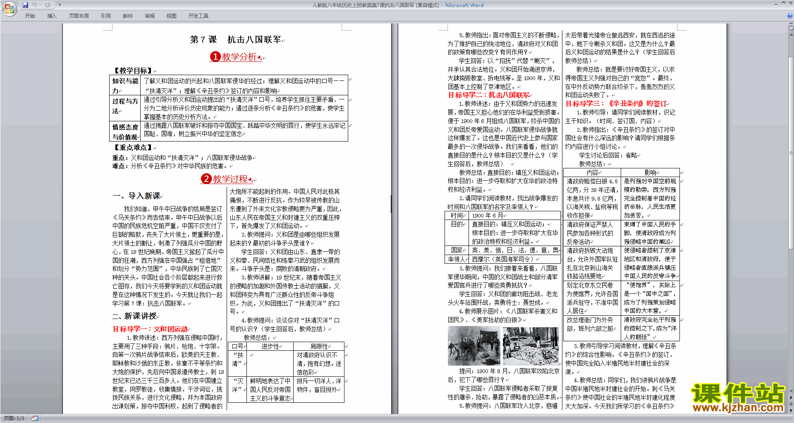The height and width of the screenshot is (423, 794).
Task: Select the left historical photo
Action: coord(474,346)
